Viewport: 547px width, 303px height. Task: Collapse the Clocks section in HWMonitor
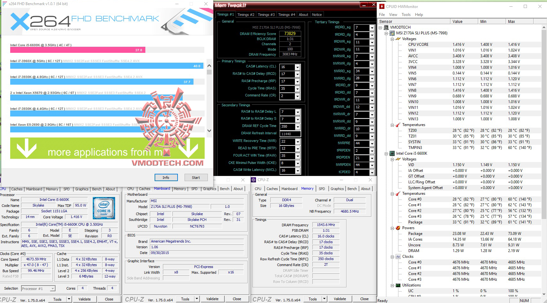click(x=392, y=257)
